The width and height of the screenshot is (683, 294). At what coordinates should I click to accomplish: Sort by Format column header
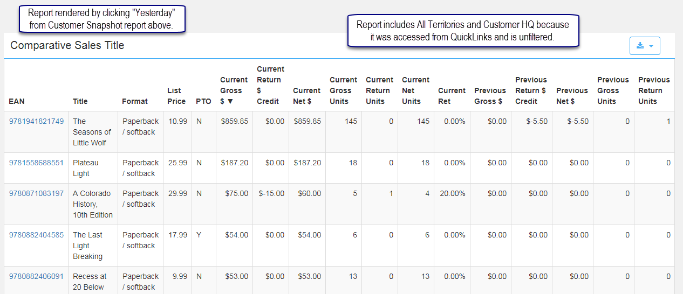(135, 101)
